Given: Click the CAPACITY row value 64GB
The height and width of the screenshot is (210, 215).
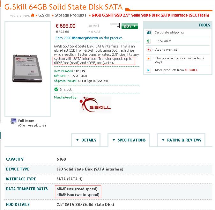Looking at the screenshot, I should click(x=61, y=159).
